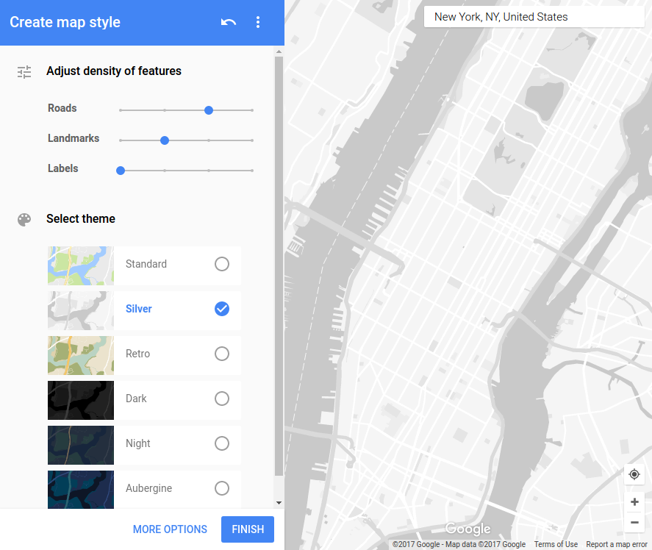Viewport: 652px width, 550px height.
Task: Select the Dark theme radio button
Action: (221, 399)
